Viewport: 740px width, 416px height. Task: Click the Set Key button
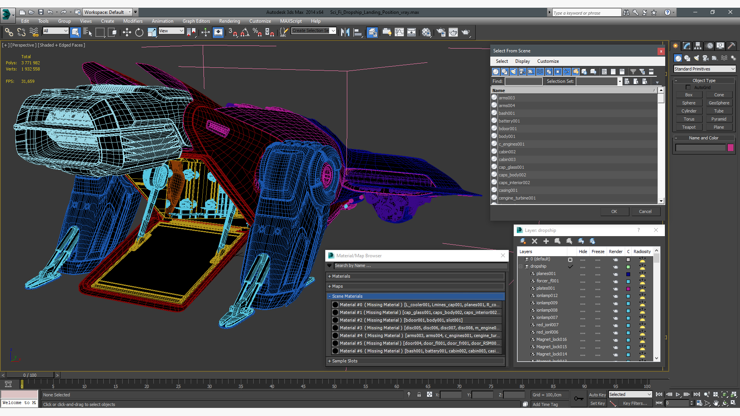(x=597, y=403)
